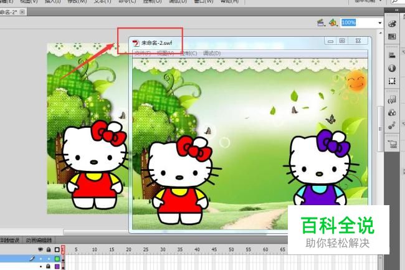
Task: Open the Insert (I) menu
Action: click(x=53, y=1)
